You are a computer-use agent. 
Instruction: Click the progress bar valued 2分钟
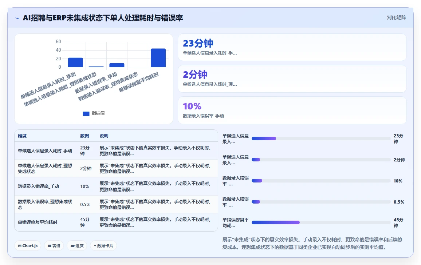(x=321, y=160)
